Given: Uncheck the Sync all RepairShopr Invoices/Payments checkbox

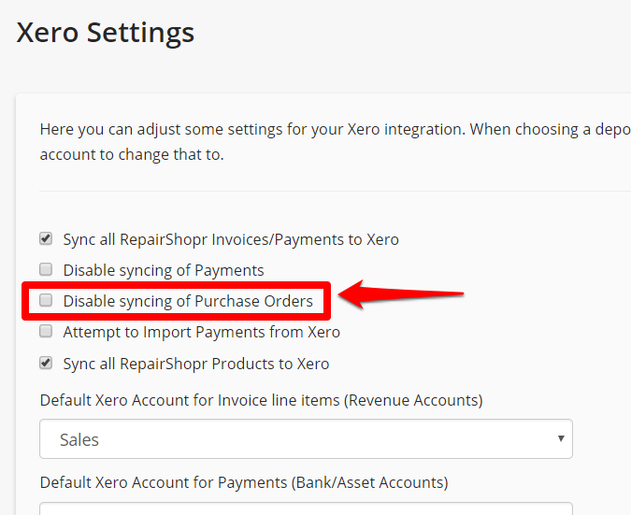Looking at the screenshot, I should tap(46, 238).
